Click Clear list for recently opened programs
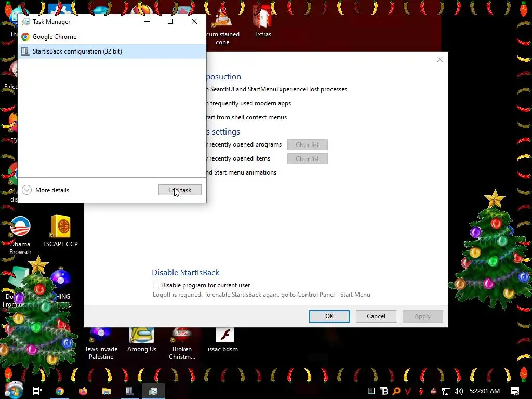This screenshot has width=532, height=399. coord(308,145)
